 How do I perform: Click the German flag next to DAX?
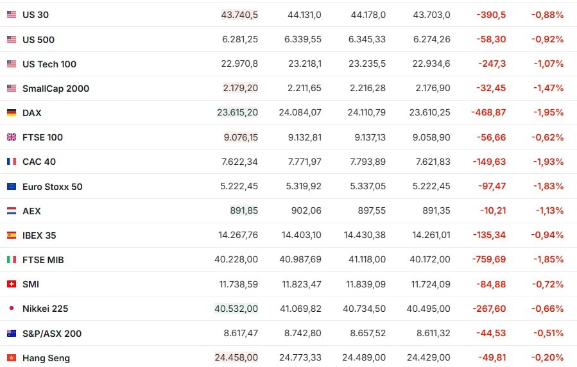pyautogui.click(x=12, y=112)
